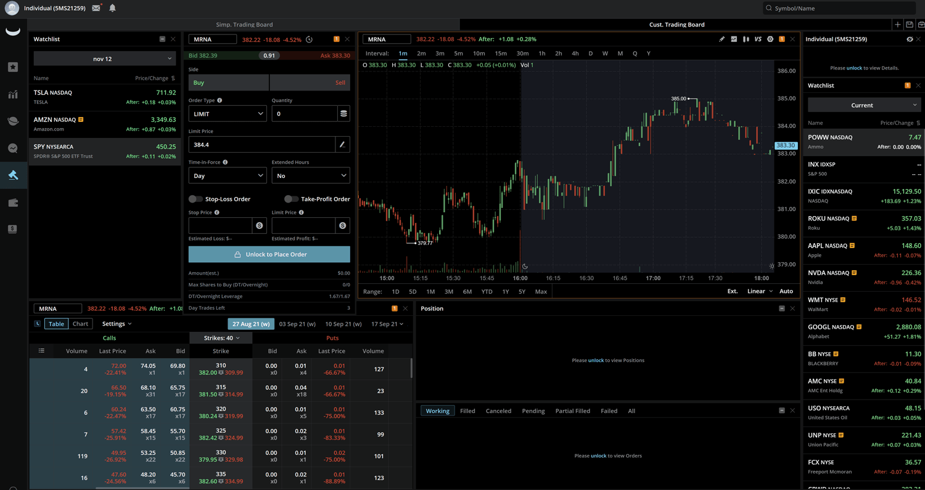Open chart settings hexagon icon
925x490 pixels.
[x=770, y=39]
